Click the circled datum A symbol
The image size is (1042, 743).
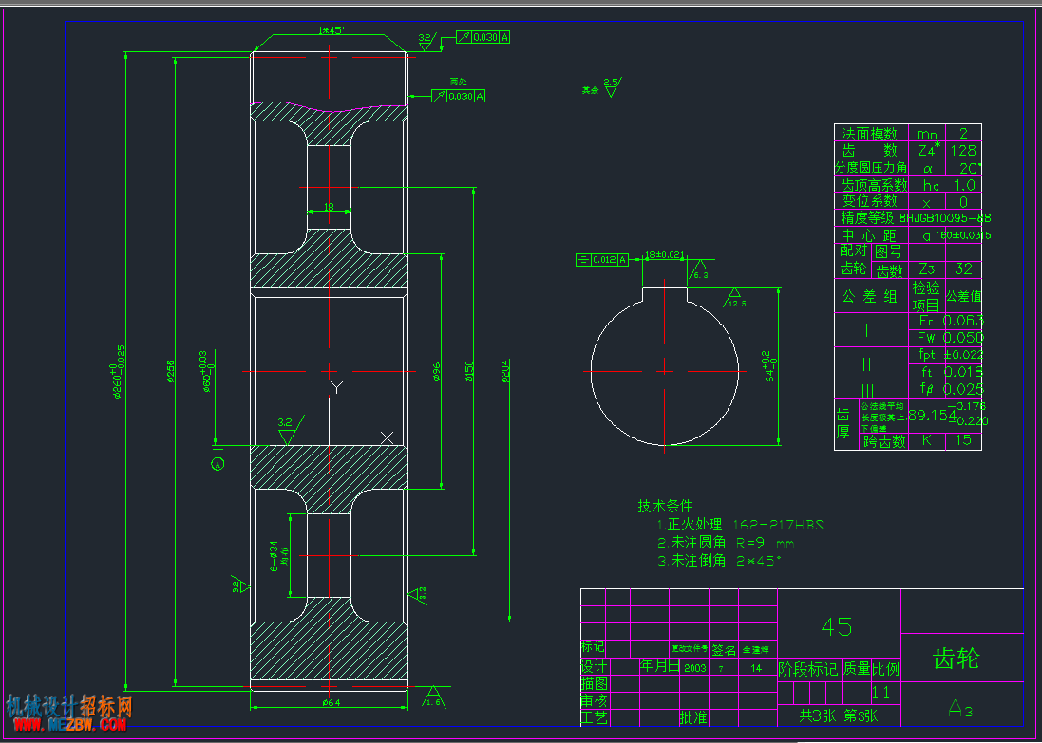[x=218, y=463]
